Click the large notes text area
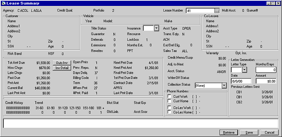Image resolution: width=282 pixels, height=137 pixels. pyautogui.click(x=141, y=124)
